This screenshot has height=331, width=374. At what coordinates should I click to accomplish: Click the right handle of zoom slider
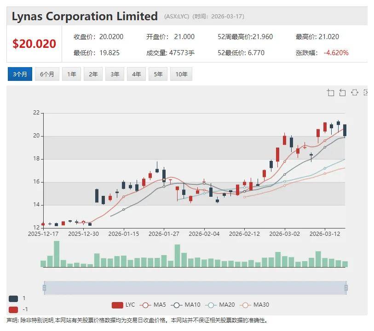click(345, 288)
